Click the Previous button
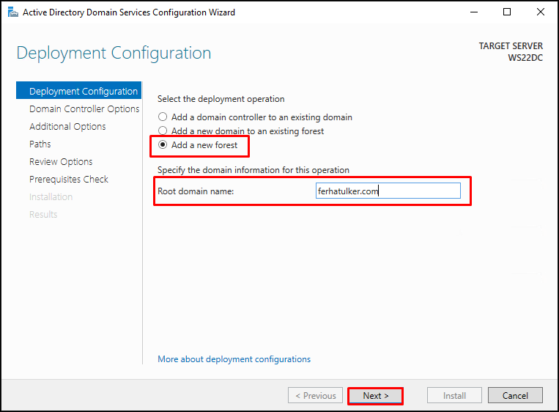This screenshot has width=559, height=412. [x=315, y=396]
